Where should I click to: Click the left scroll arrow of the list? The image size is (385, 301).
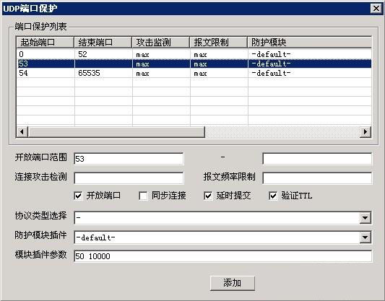[22, 132]
